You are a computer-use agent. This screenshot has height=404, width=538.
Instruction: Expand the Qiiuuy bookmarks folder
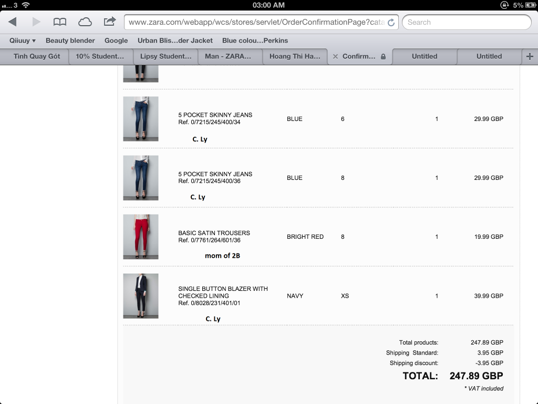click(x=23, y=41)
